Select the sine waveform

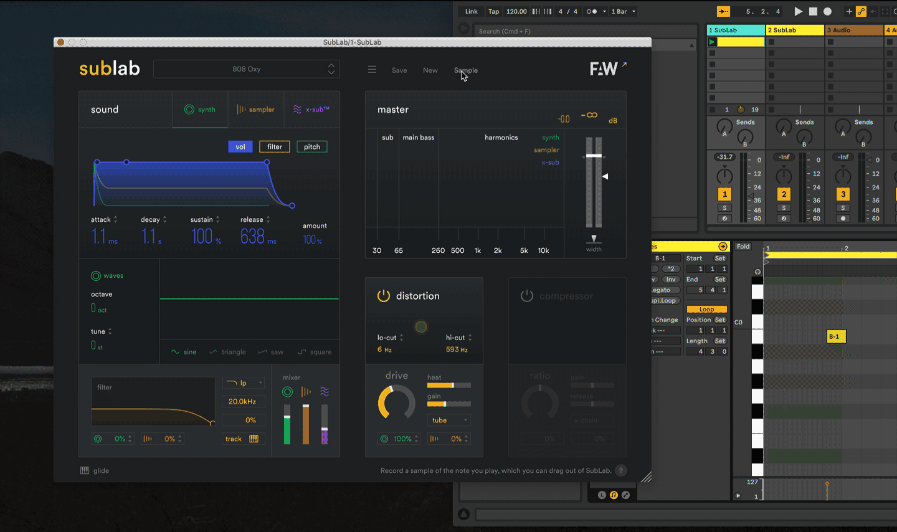(184, 352)
